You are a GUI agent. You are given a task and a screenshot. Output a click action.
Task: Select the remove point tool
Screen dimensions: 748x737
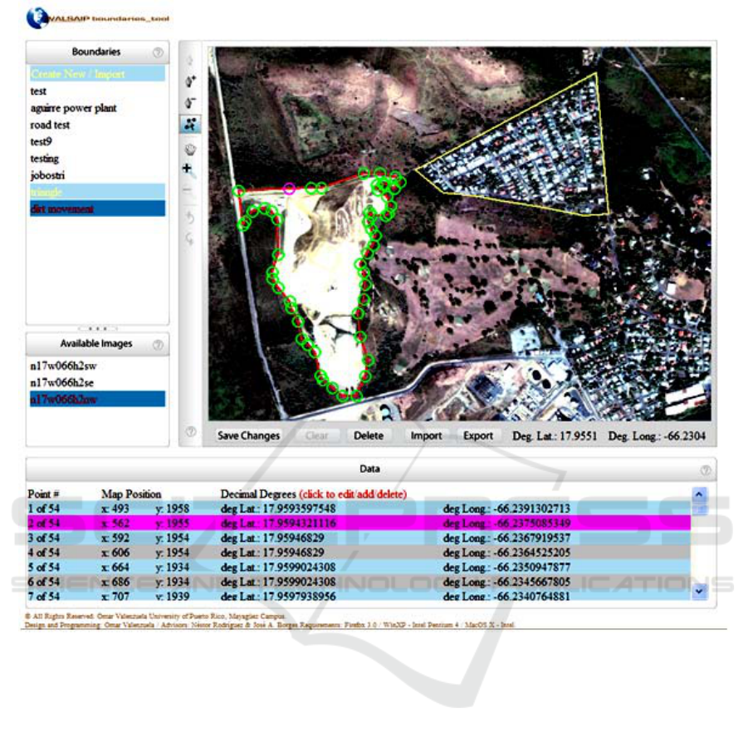(190, 103)
